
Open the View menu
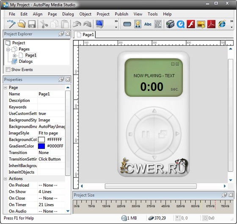pyautogui.click(x=138, y=14)
